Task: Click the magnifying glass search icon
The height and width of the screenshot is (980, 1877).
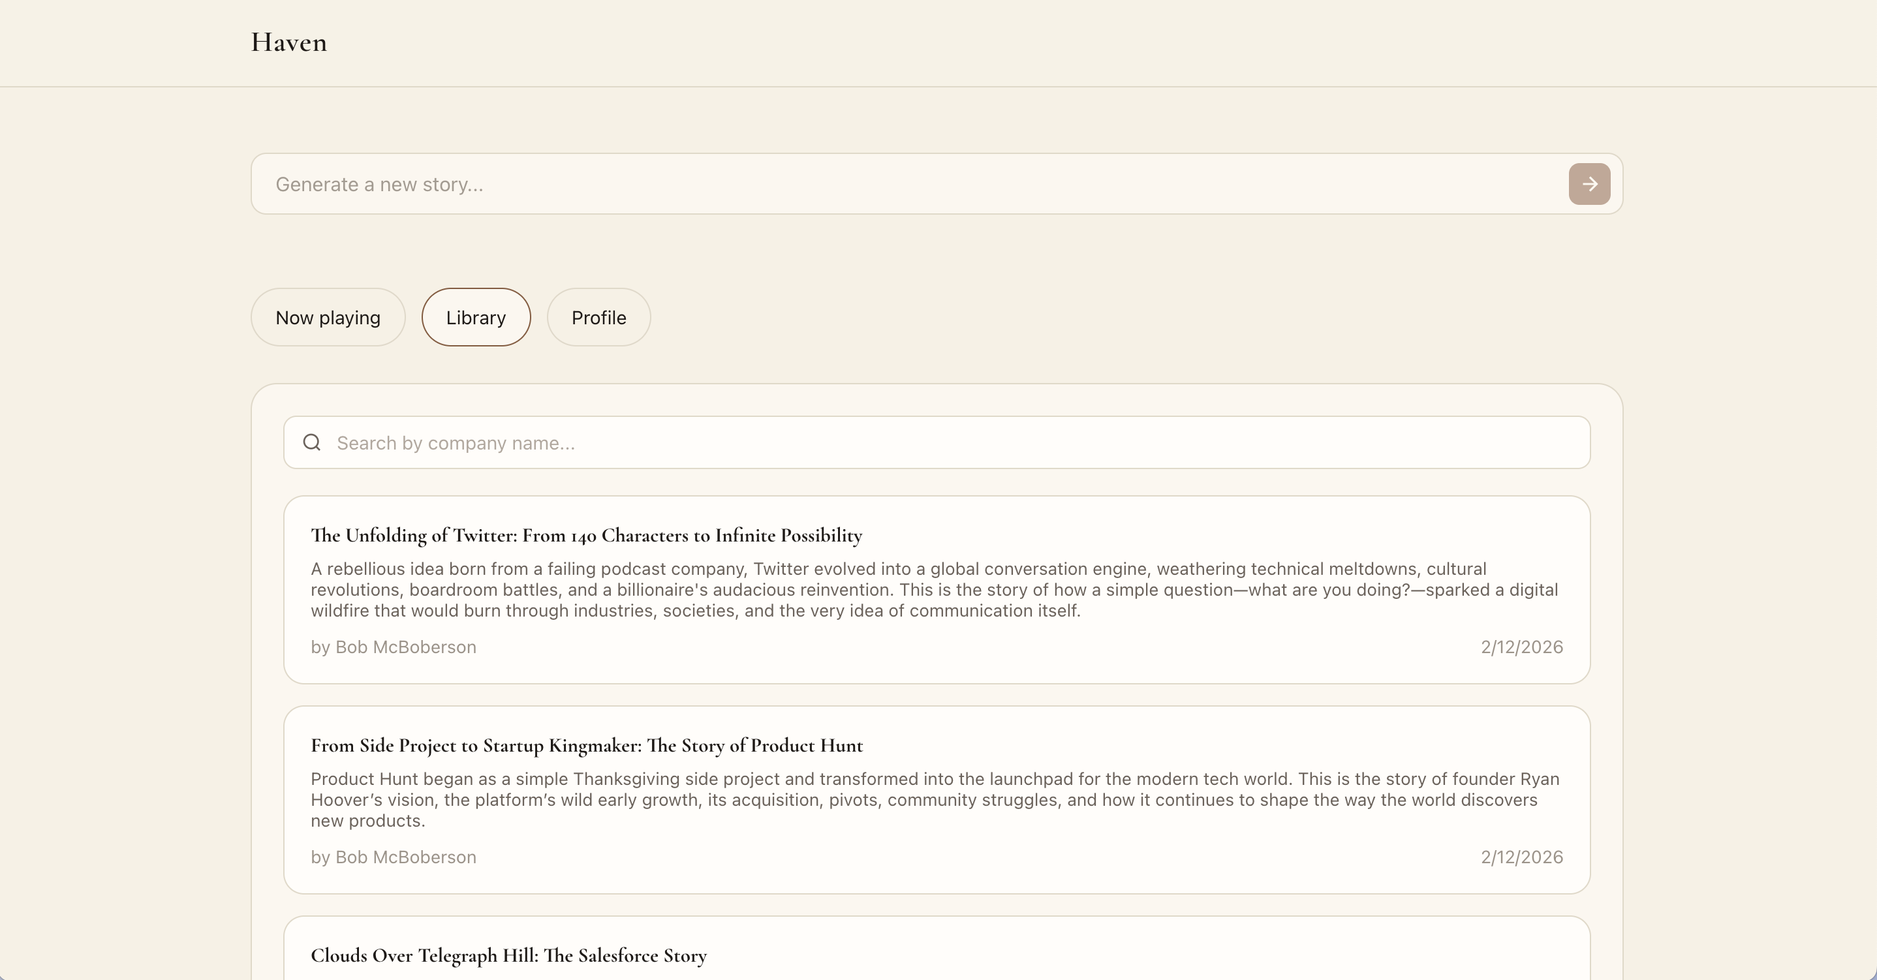Action: point(312,442)
